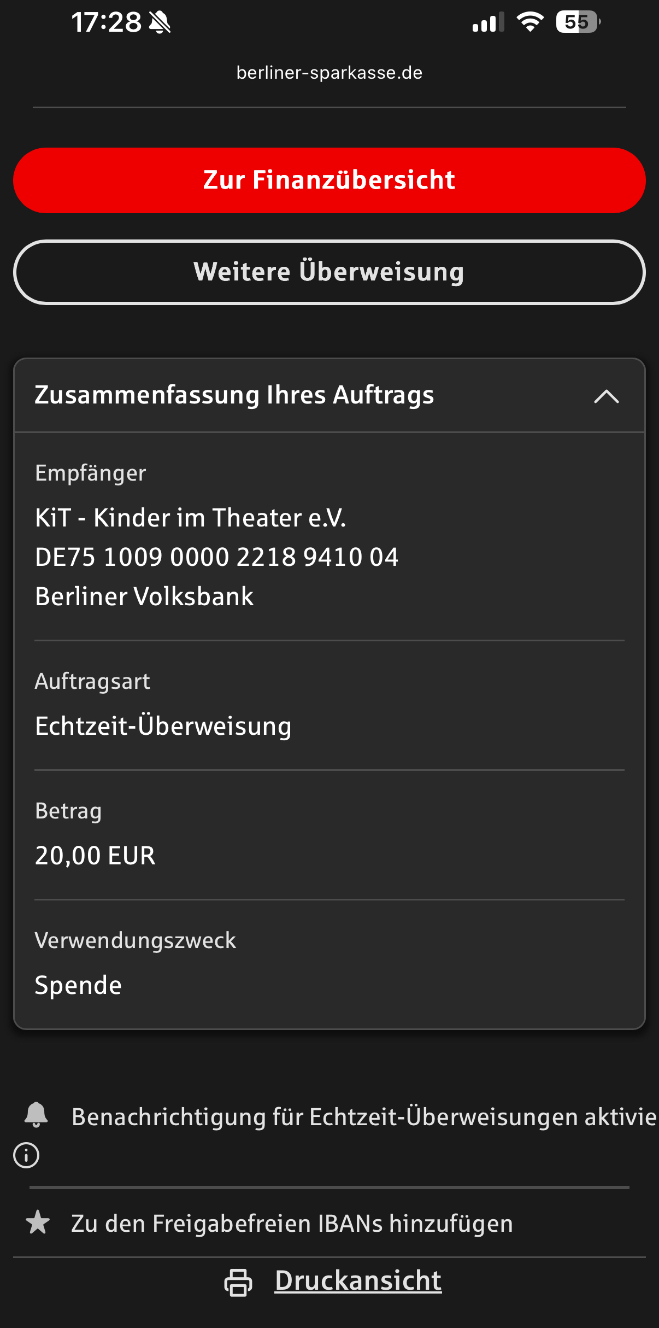The width and height of the screenshot is (659, 1328).
Task: Start a Weitere Überweisung
Action: 329,272
